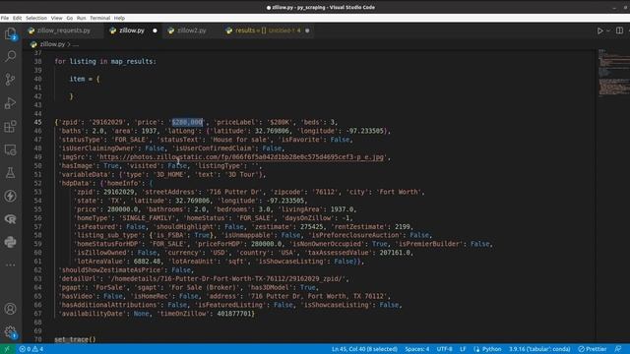This screenshot has height=354, width=630.
Task: Click zillow.py in the breadcrumb
Action: 52,44
